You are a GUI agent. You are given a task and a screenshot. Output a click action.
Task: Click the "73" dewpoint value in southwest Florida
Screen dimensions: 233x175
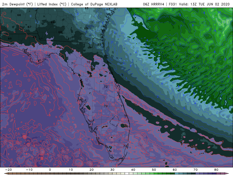click(x=98, y=138)
